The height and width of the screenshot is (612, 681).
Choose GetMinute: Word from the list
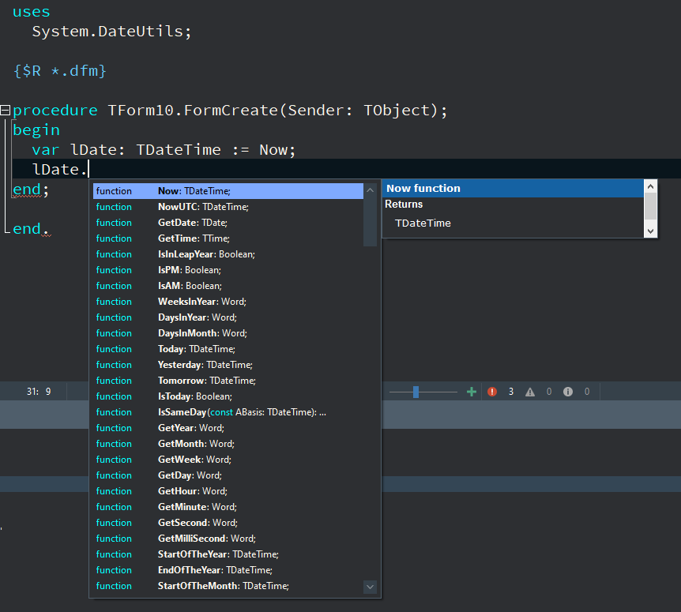[228, 507]
